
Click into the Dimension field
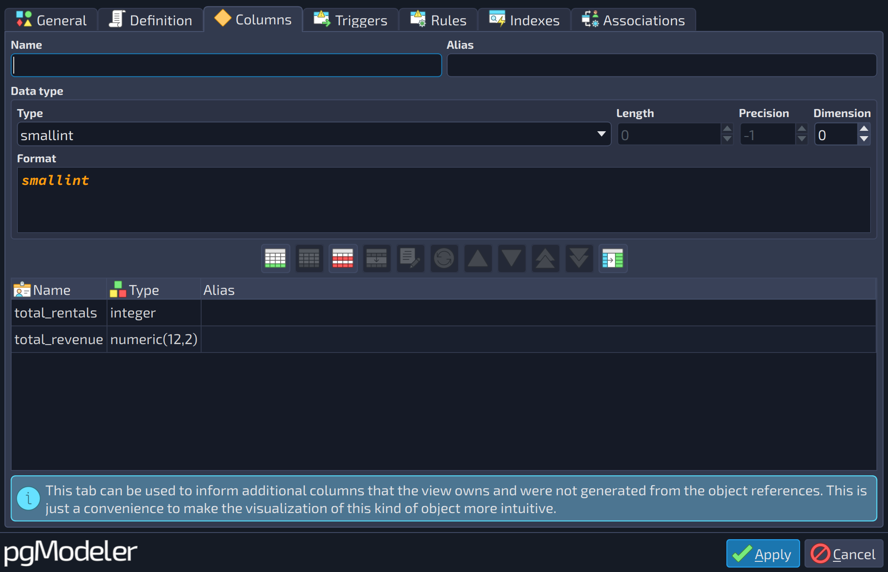tap(836, 135)
